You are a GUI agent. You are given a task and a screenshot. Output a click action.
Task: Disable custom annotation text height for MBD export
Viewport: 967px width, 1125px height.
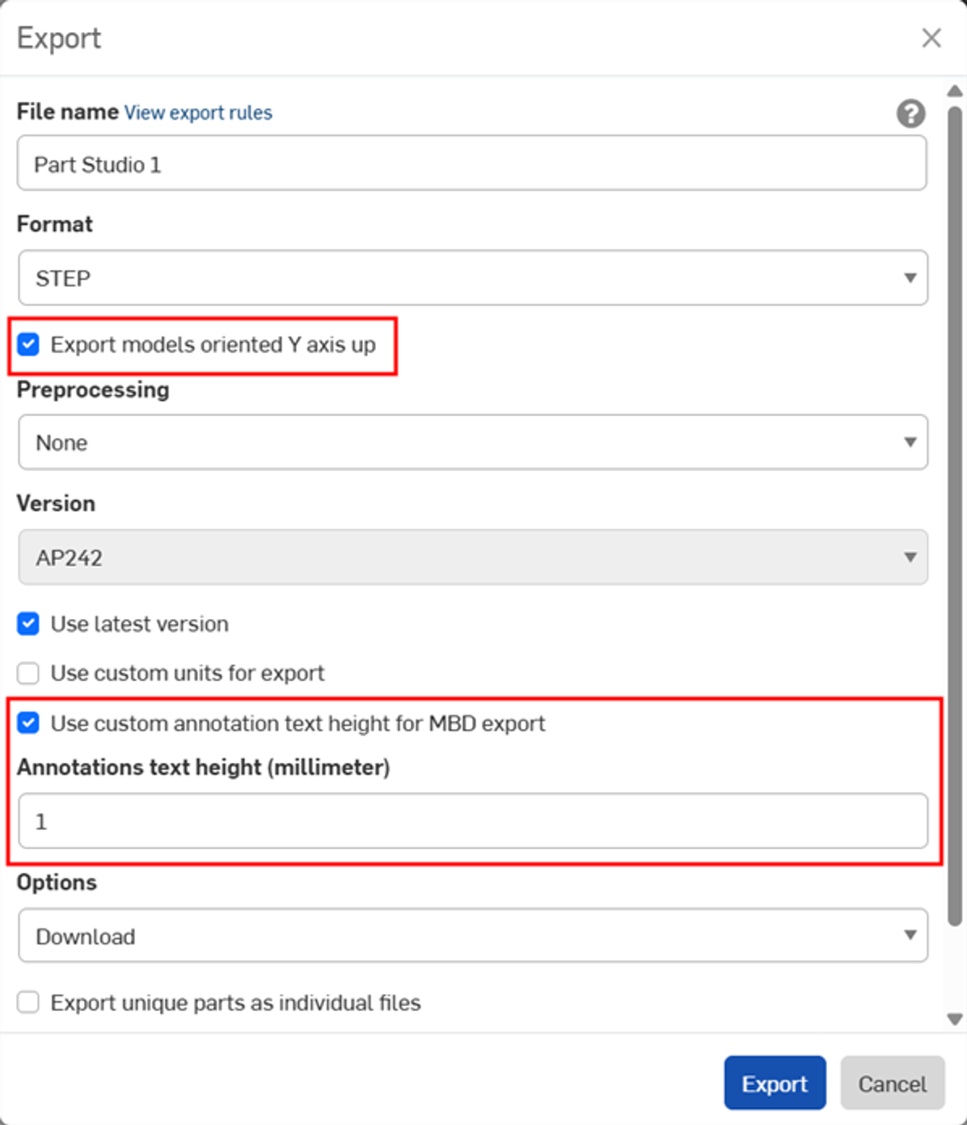pos(28,723)
